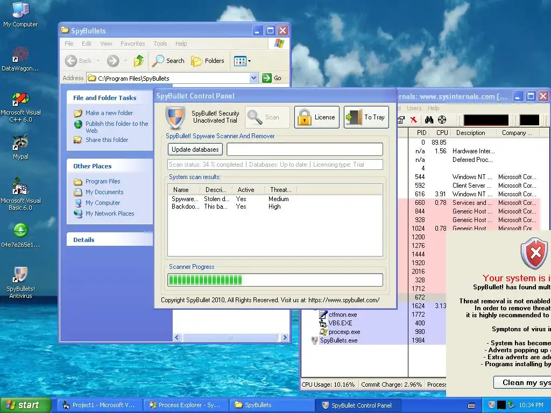Click the Scan magnifier button in SpyBullet
The image size is (551, 413).
point(267,117)
